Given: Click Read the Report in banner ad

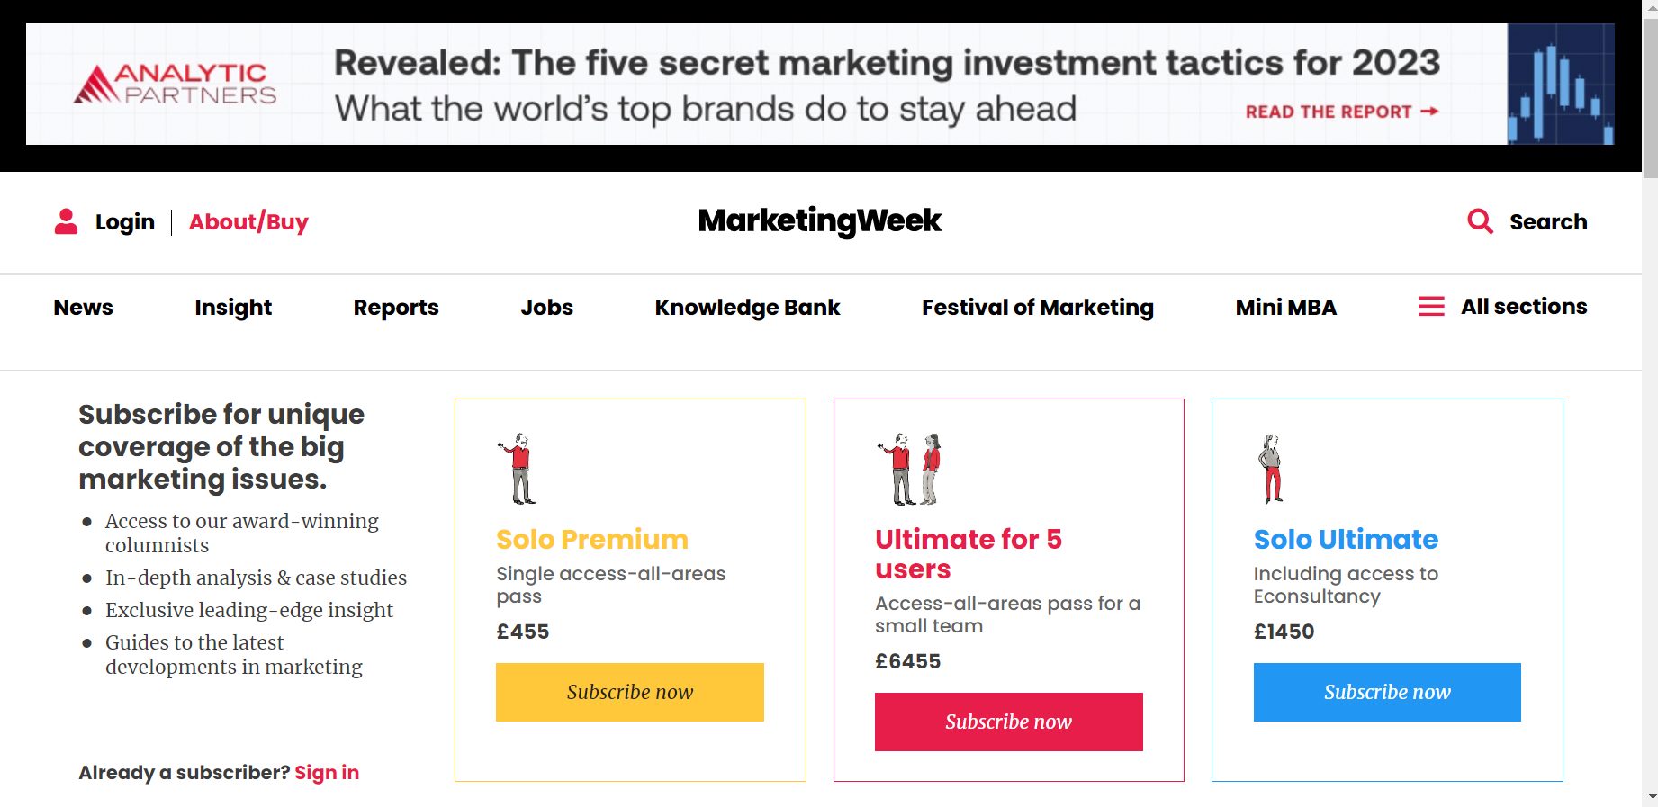Looking at the screenshot, I should 1341,112.
